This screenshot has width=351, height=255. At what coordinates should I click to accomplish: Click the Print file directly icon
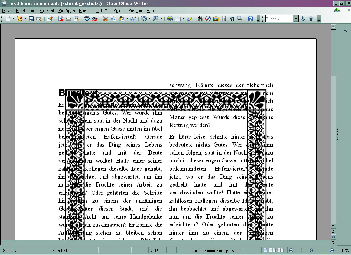click(68, 19)
